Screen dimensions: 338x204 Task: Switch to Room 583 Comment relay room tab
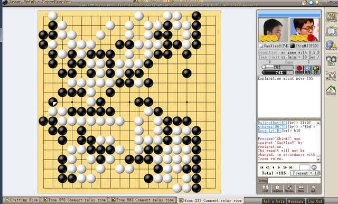[x=143, y=200]
